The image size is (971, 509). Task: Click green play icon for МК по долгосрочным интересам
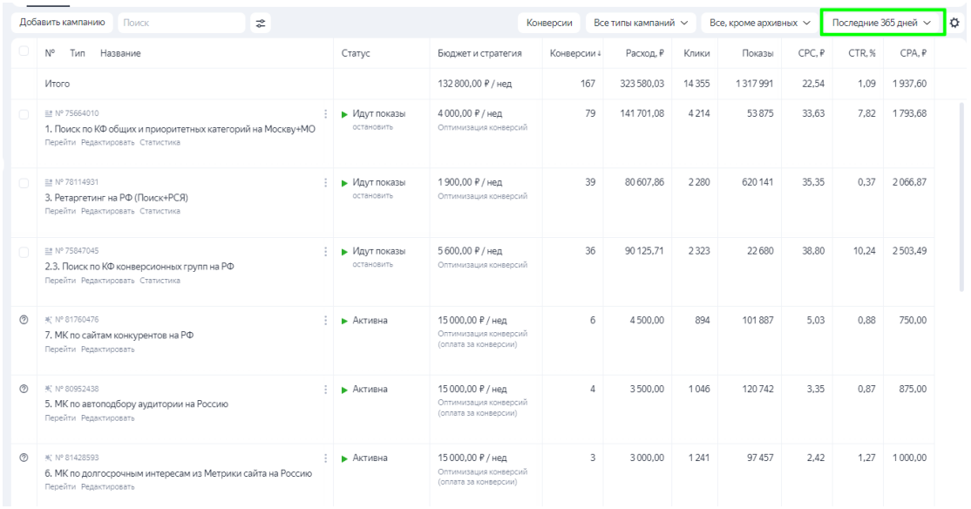coord(344,458)
